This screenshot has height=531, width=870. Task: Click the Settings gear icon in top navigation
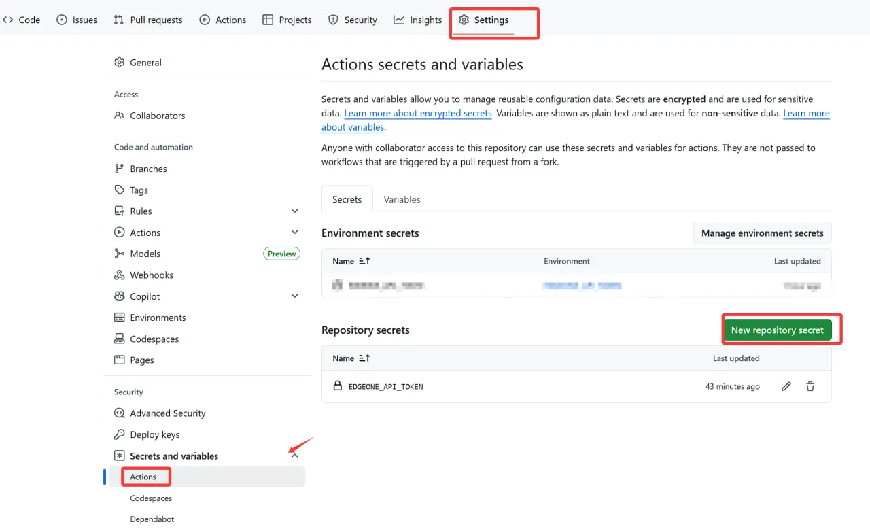point(464,20)
